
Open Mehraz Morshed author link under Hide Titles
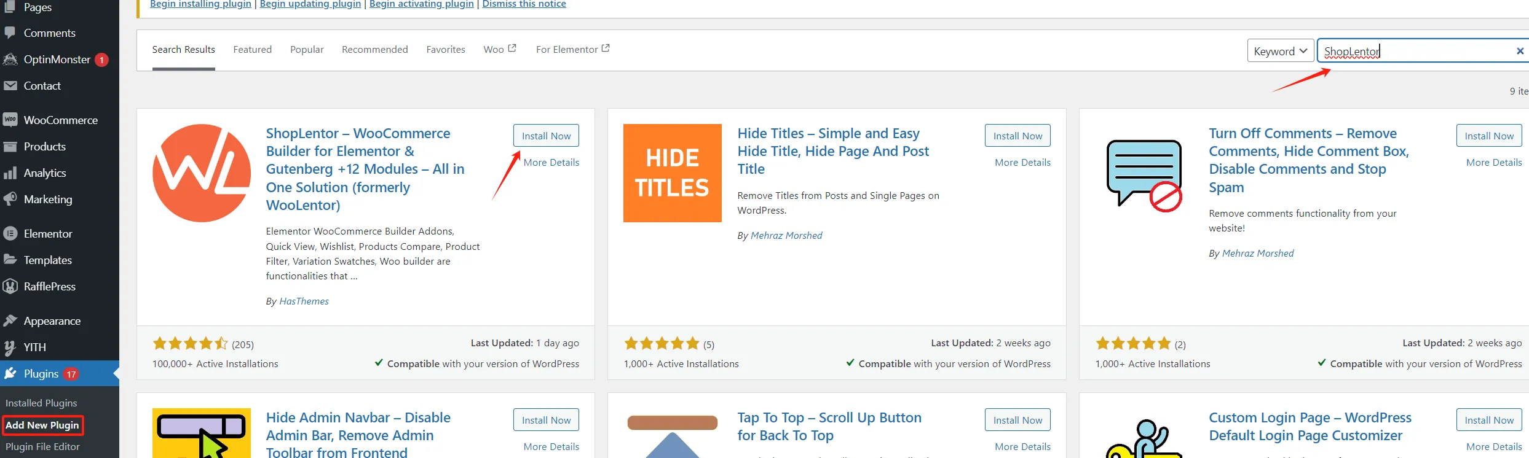click(786, 236)
